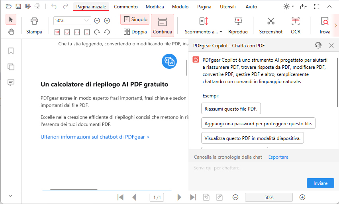The image size is (339, 204).
Task: Rotate page clockwise icon
Action: click(x=97, y=32)
